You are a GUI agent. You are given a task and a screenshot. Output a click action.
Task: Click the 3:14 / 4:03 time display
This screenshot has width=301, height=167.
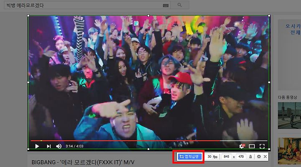pos(74,146)
